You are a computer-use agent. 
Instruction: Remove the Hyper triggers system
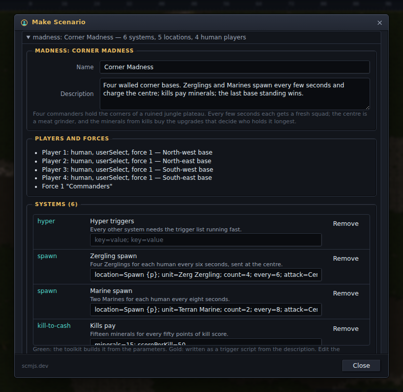(x=345, y=224)
